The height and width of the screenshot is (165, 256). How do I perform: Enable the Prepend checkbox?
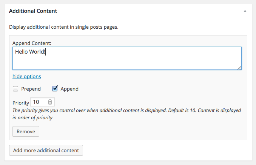[15, 89]
